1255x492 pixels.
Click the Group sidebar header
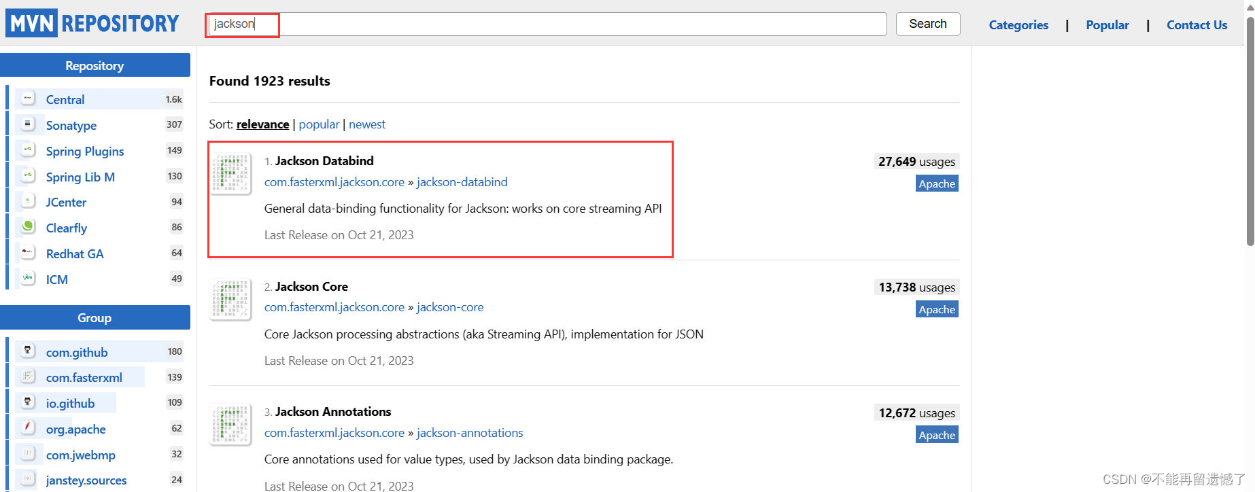pos(95,317)
